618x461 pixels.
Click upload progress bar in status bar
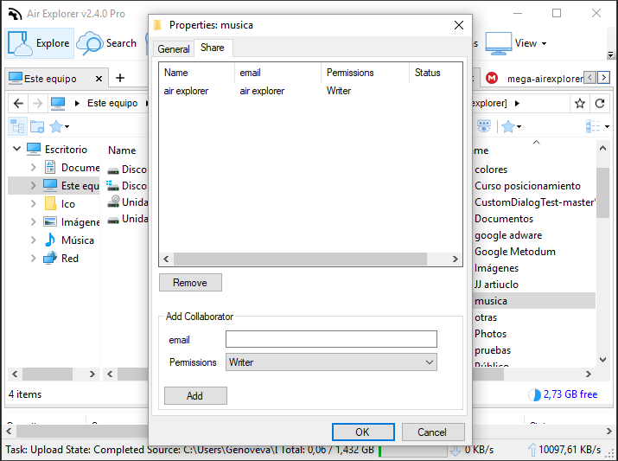pyautogui.click(x=412, y=450)
